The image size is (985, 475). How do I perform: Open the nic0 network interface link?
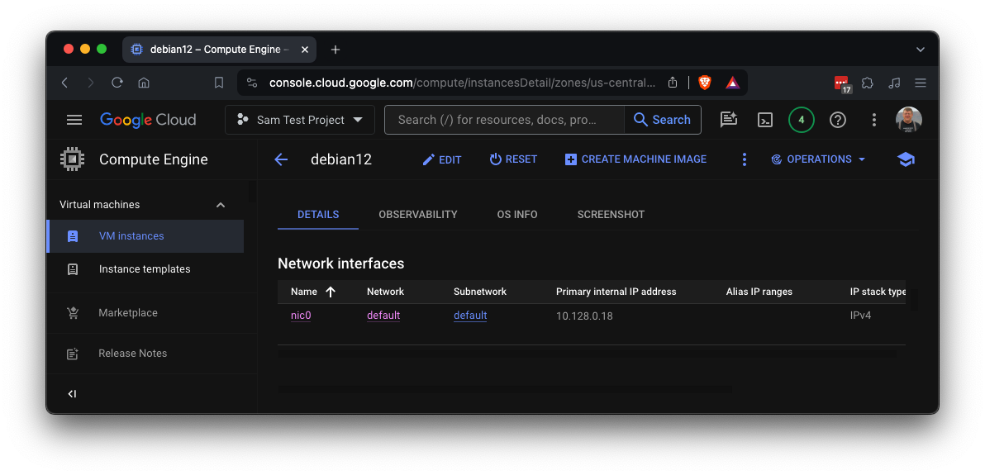pyautogui.click(x=301, y=316)
